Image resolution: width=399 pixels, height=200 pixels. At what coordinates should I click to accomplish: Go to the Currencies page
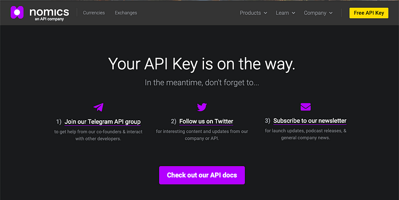tap(94, 13)
